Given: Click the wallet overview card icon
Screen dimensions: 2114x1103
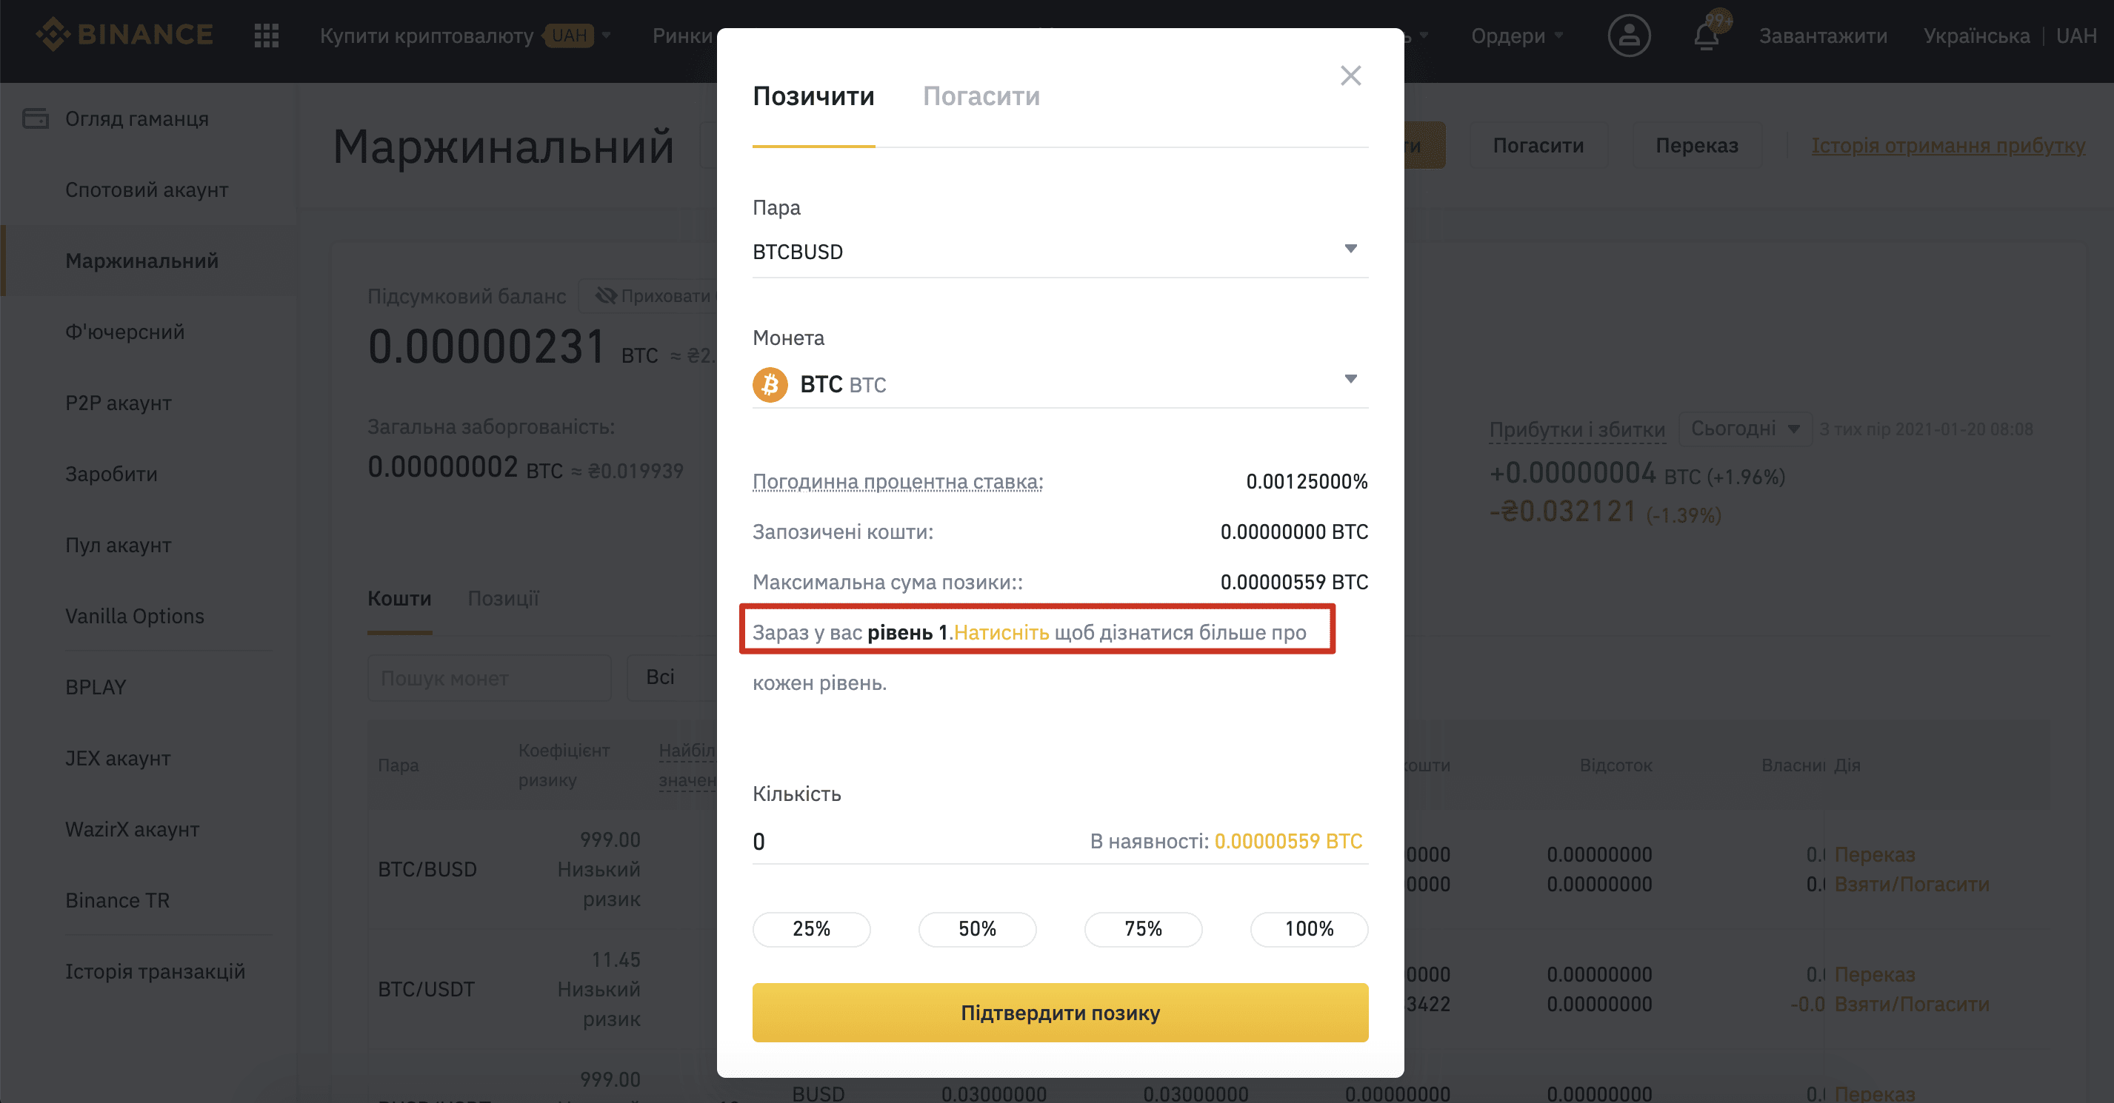Looking at the screenshot, I should tap(36, 119).
